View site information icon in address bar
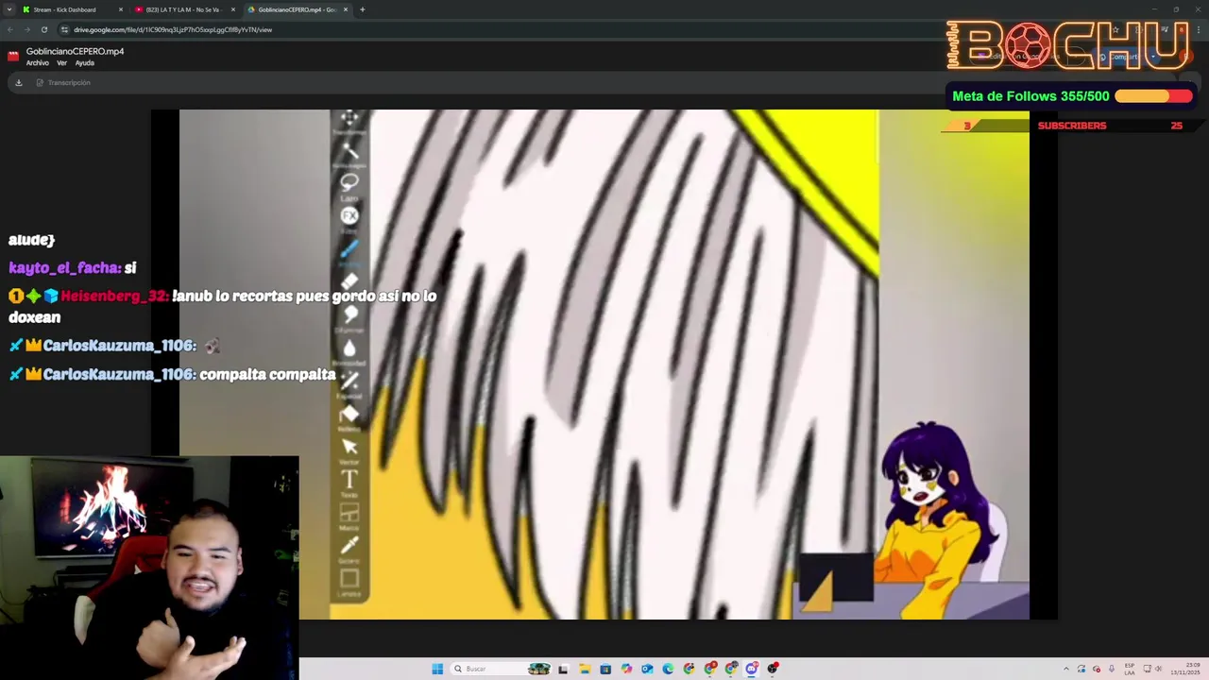 pyautogui.click(x=65, y=29)
